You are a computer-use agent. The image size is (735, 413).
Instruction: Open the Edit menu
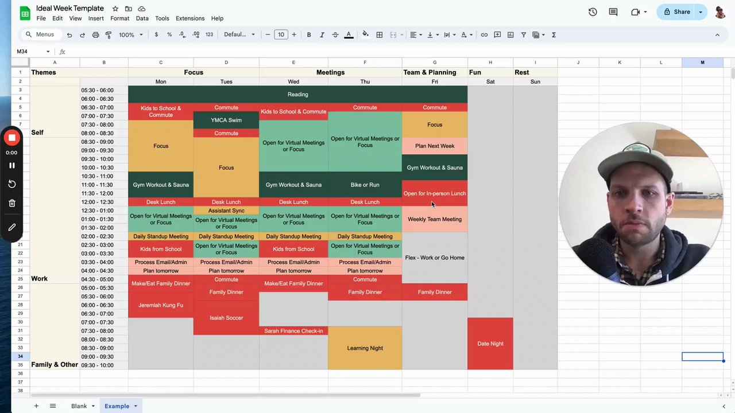point(57,18)
